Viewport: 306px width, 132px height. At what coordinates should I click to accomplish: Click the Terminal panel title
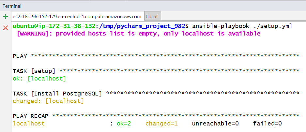coord(12,6)
